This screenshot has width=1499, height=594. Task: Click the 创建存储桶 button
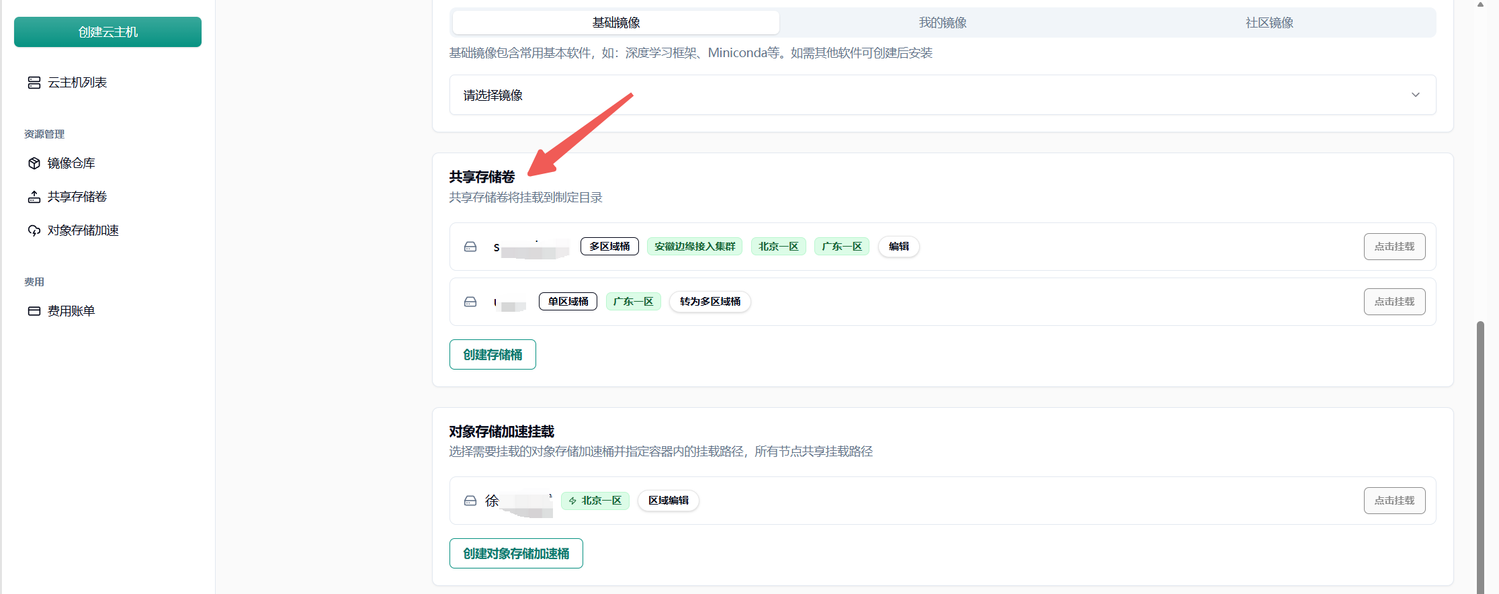coord(492,354)
